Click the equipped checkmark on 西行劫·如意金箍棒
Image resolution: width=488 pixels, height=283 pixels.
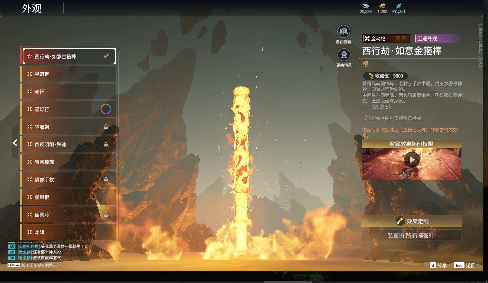[x=106, y=56]
